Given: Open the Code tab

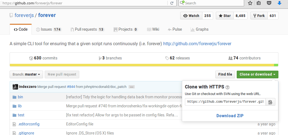Looking at the screenshot, I should tap(21, 29).
